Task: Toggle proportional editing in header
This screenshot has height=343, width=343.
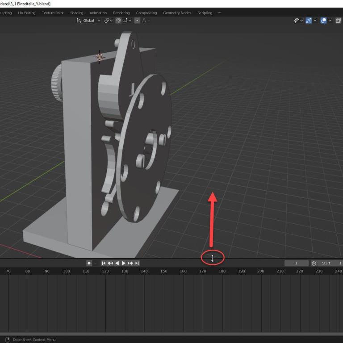Action: (x=138, y=21)
